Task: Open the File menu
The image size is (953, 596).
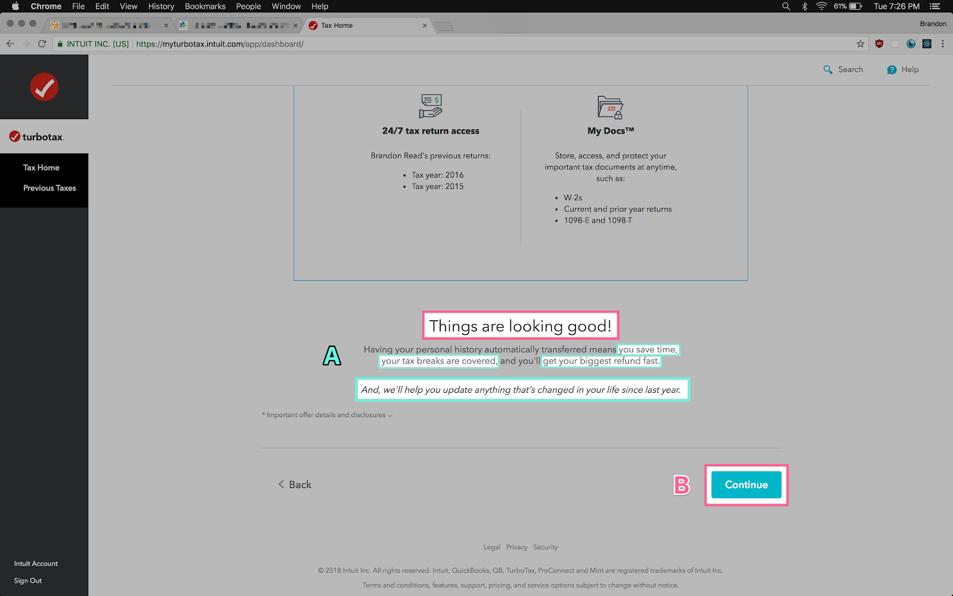Action: coord(79,6)
